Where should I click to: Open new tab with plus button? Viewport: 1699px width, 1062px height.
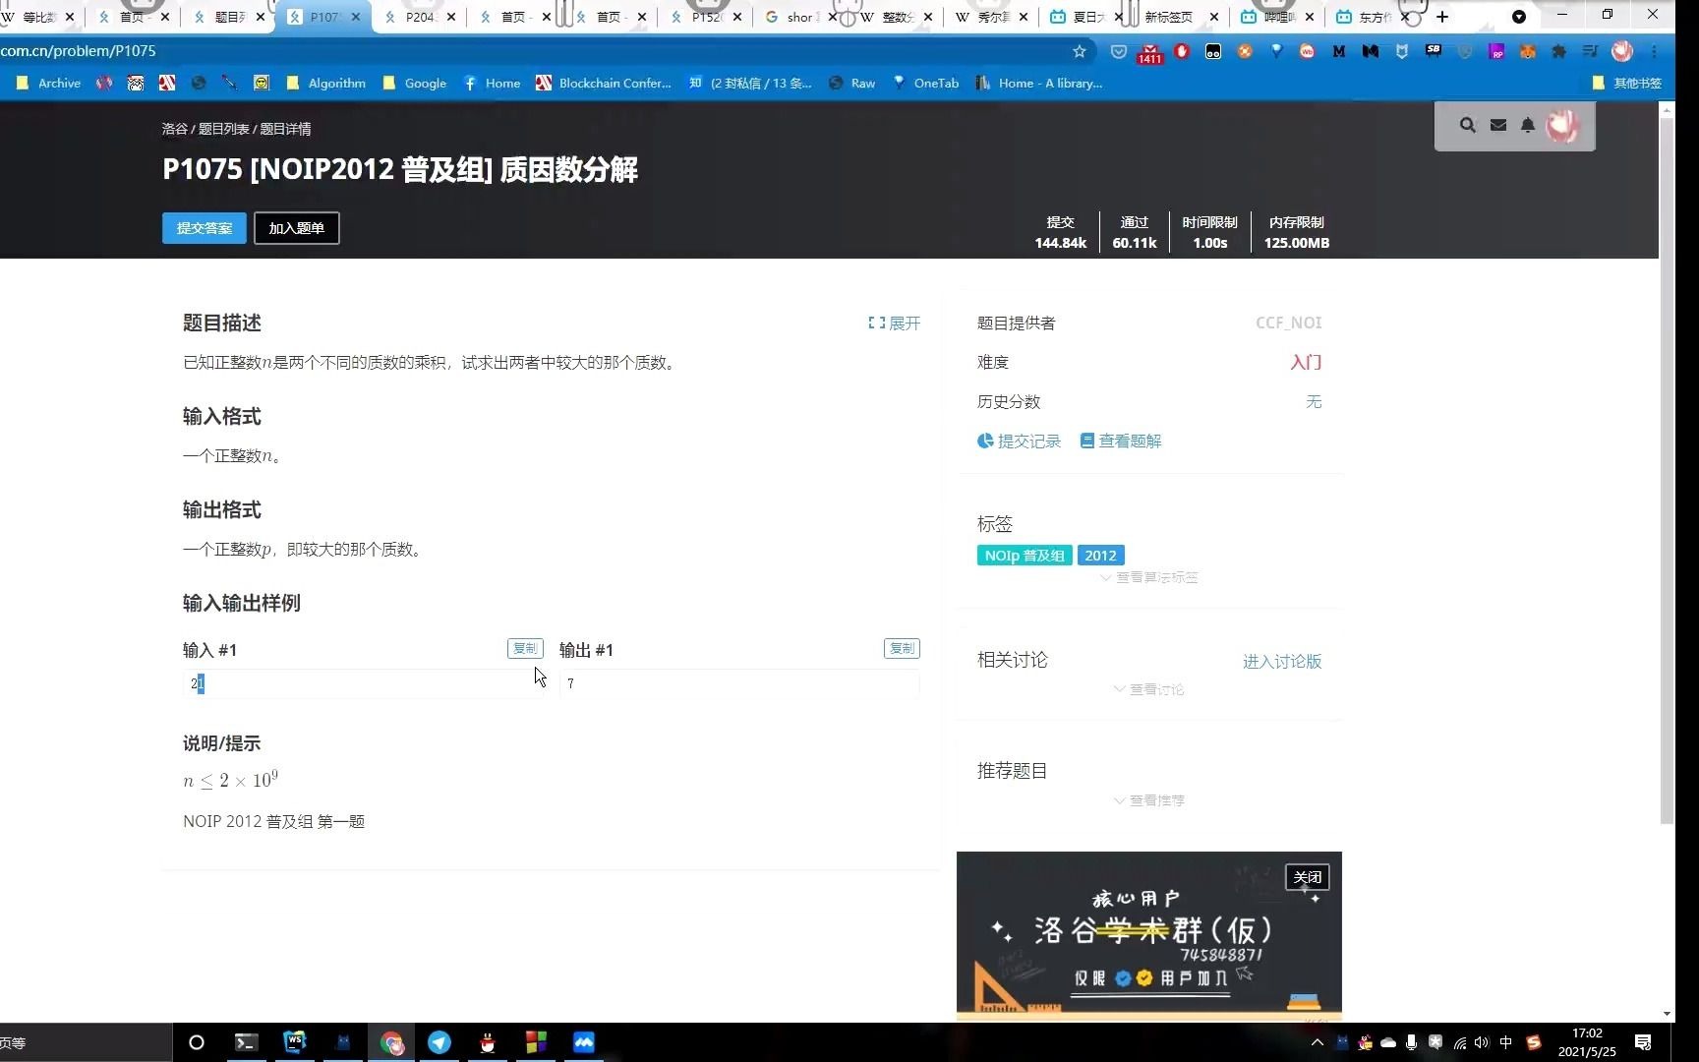(1442, 17)
